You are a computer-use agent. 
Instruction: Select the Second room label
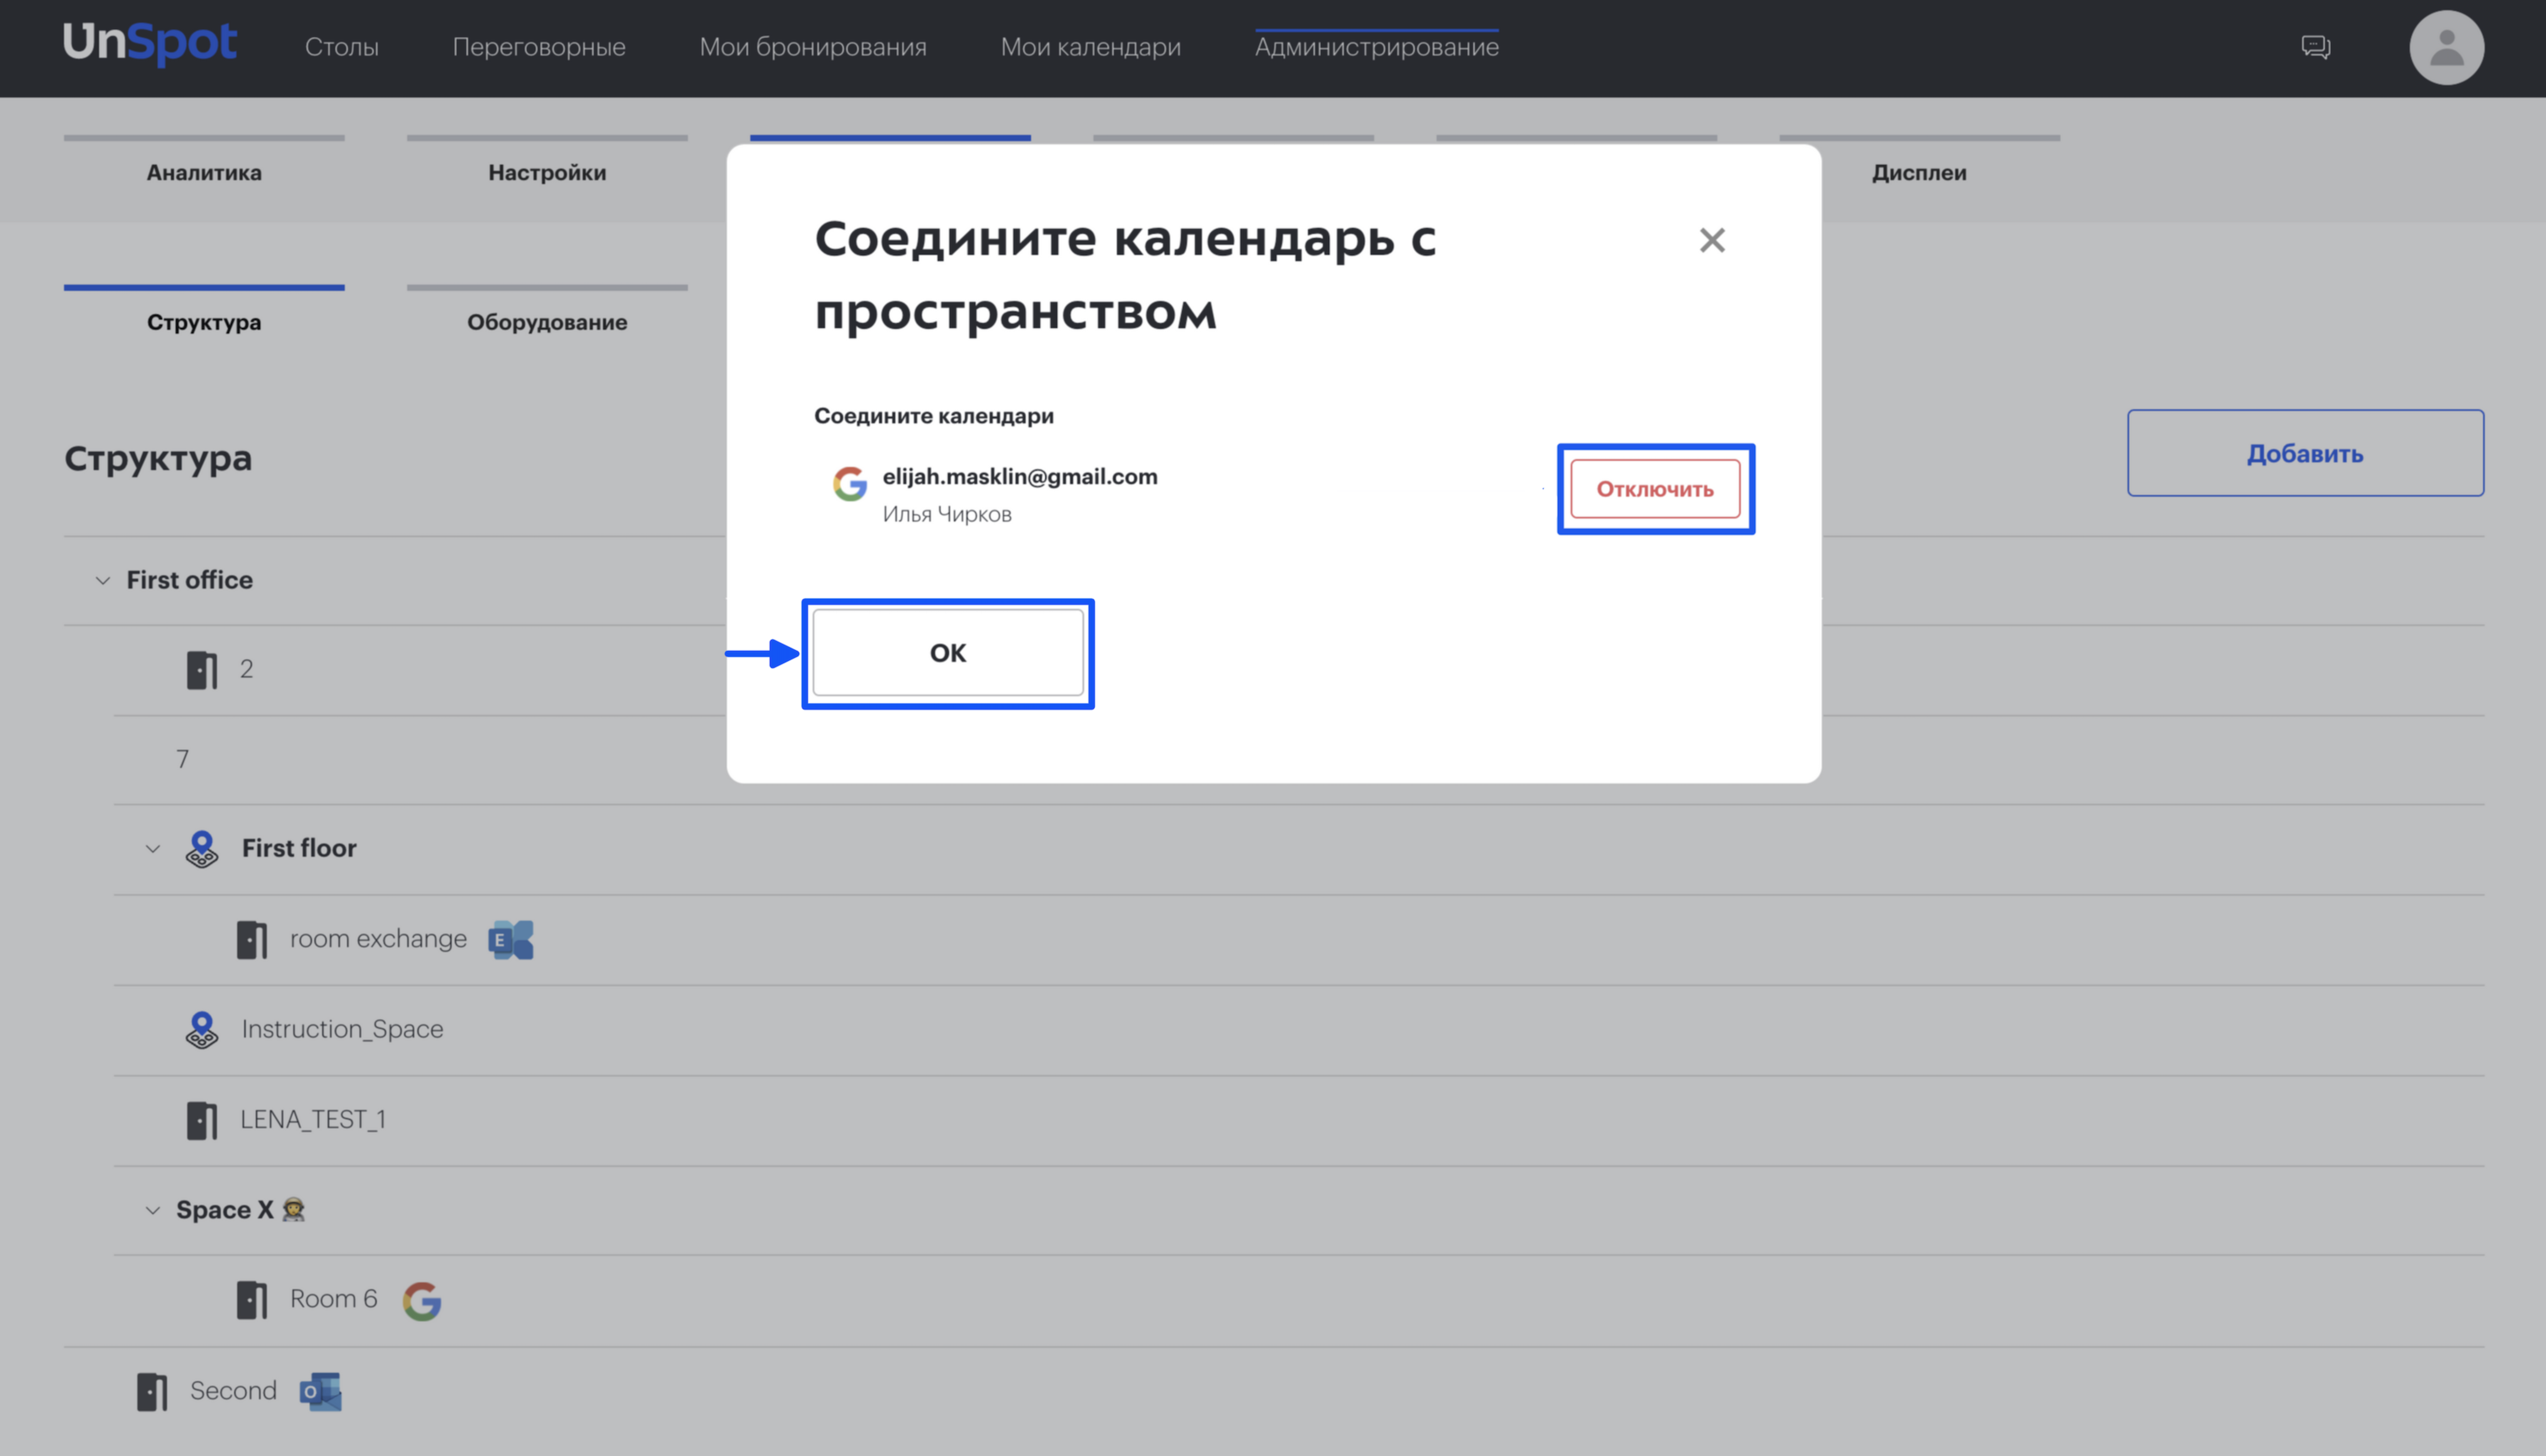[233, 1391]
